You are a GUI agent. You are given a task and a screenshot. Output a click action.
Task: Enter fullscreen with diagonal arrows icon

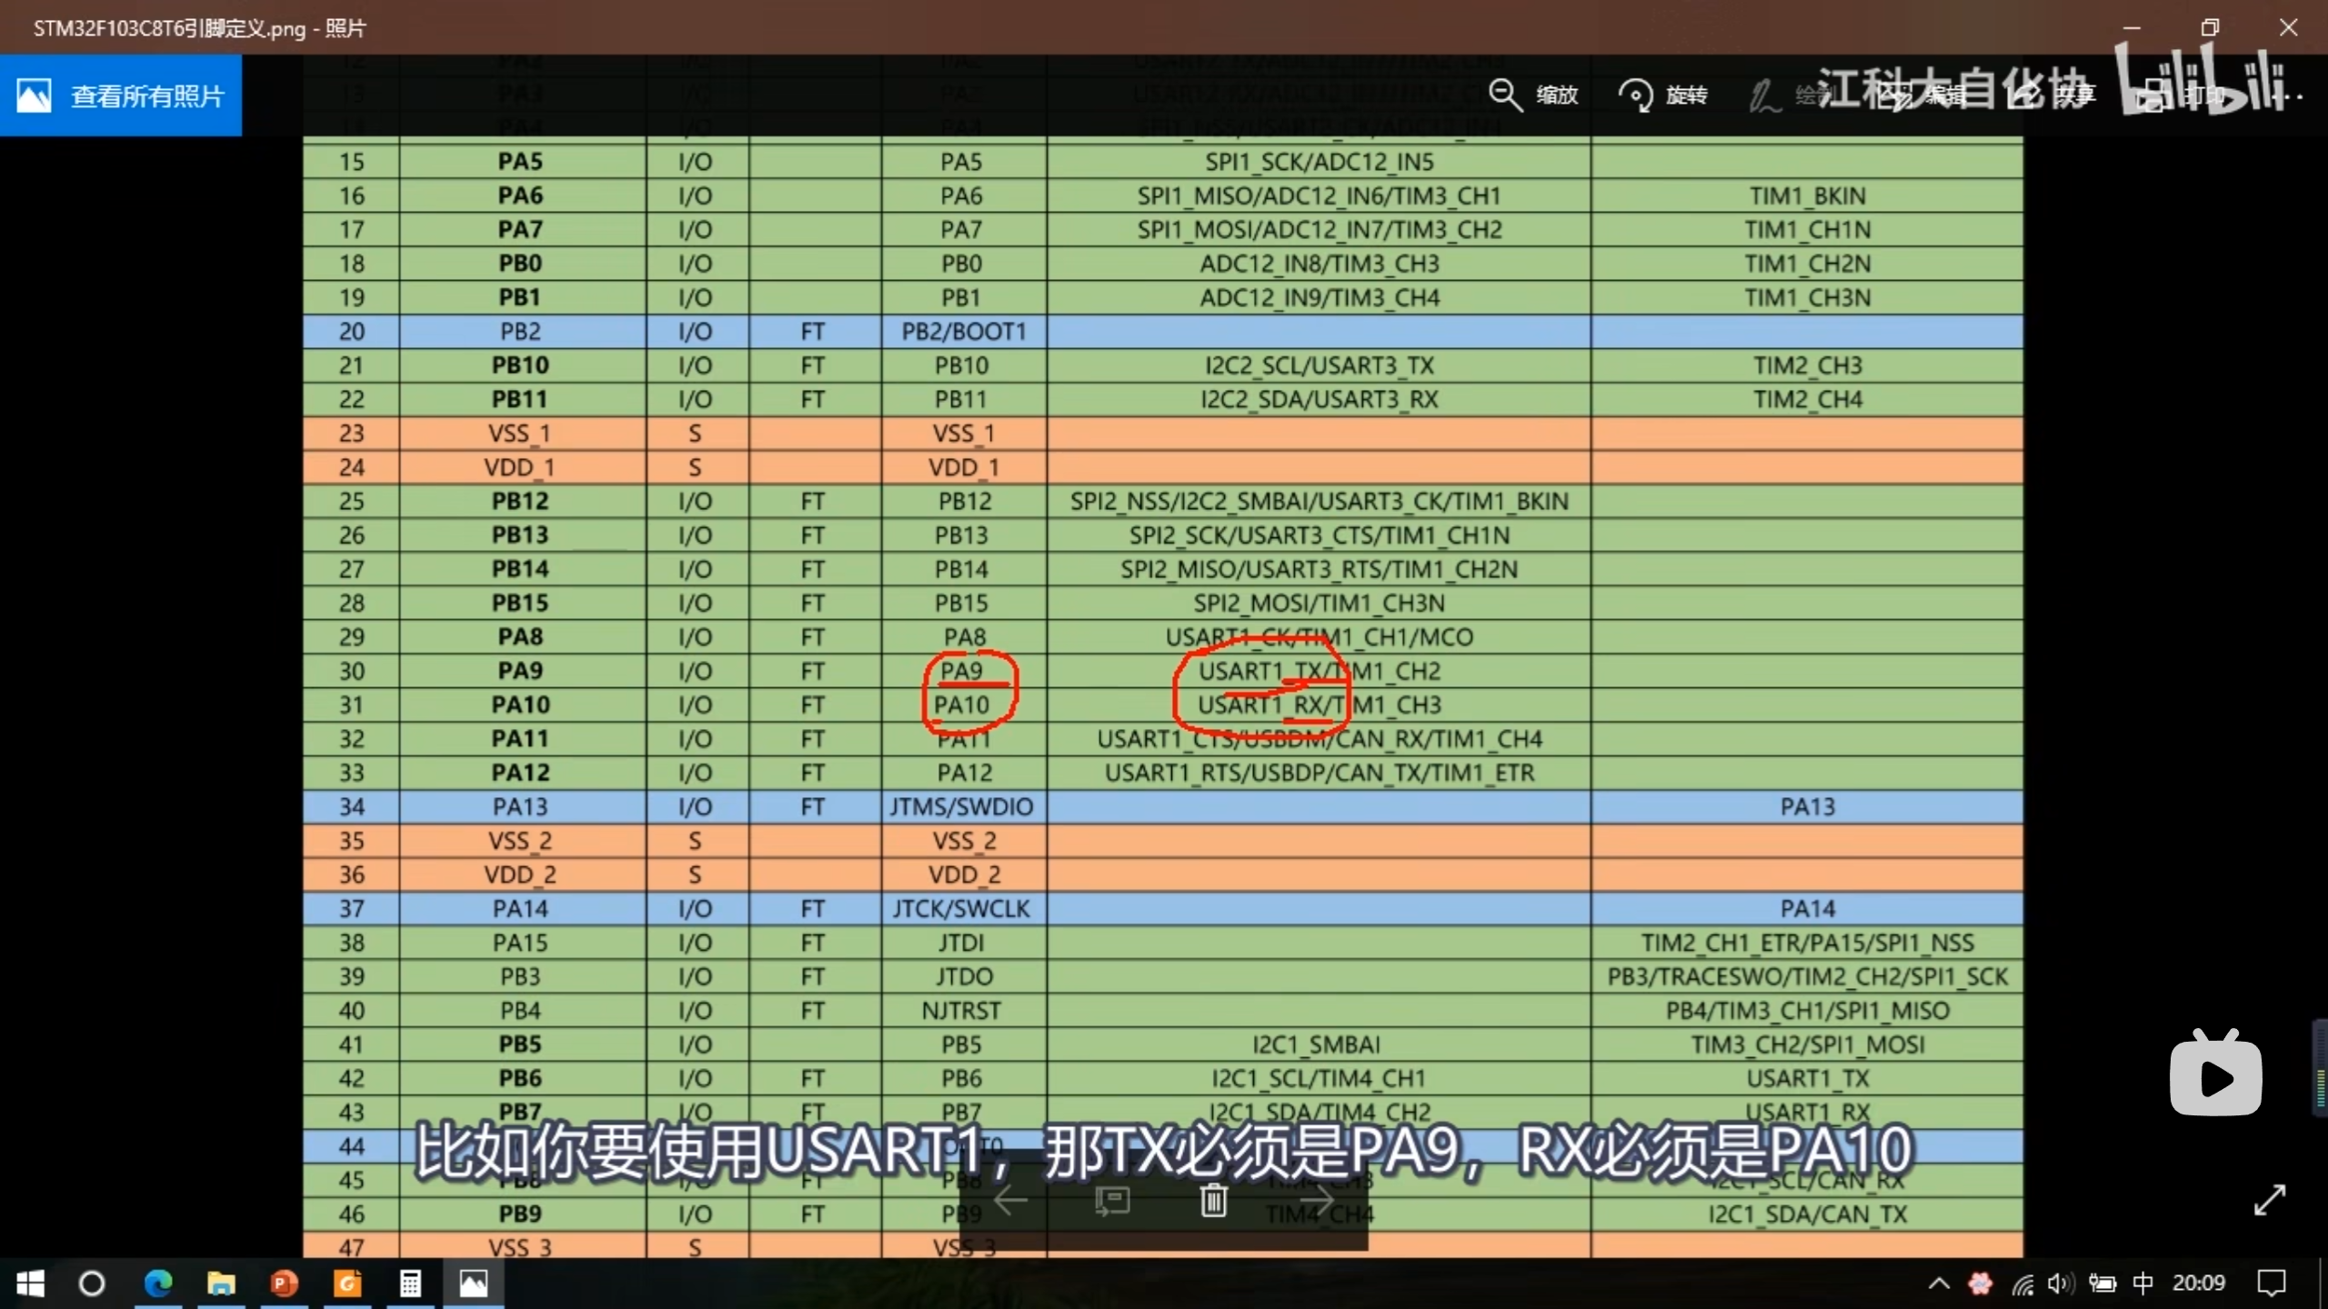[2269, 1200]
